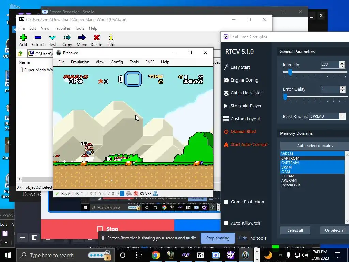Click the Unselect all domains button
Image resolution: width=349 pixels, height=262 pixels.
[x=335, y=230]
